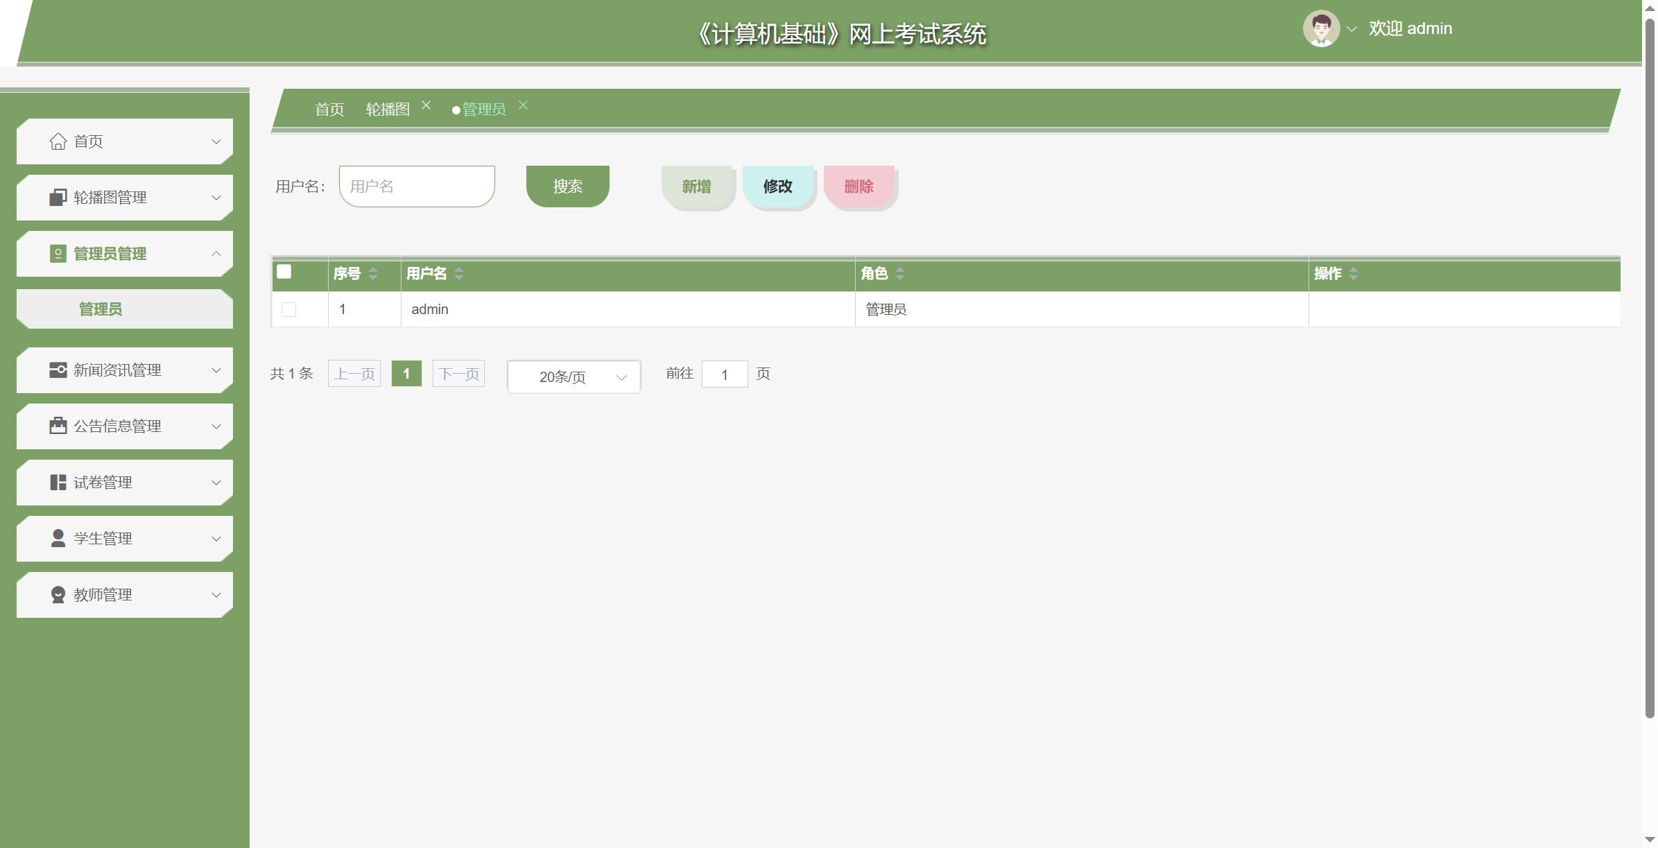1658x848 pixels.
Task: Expand the 教师管理 menu chevron
Action: tap(216, 595)
